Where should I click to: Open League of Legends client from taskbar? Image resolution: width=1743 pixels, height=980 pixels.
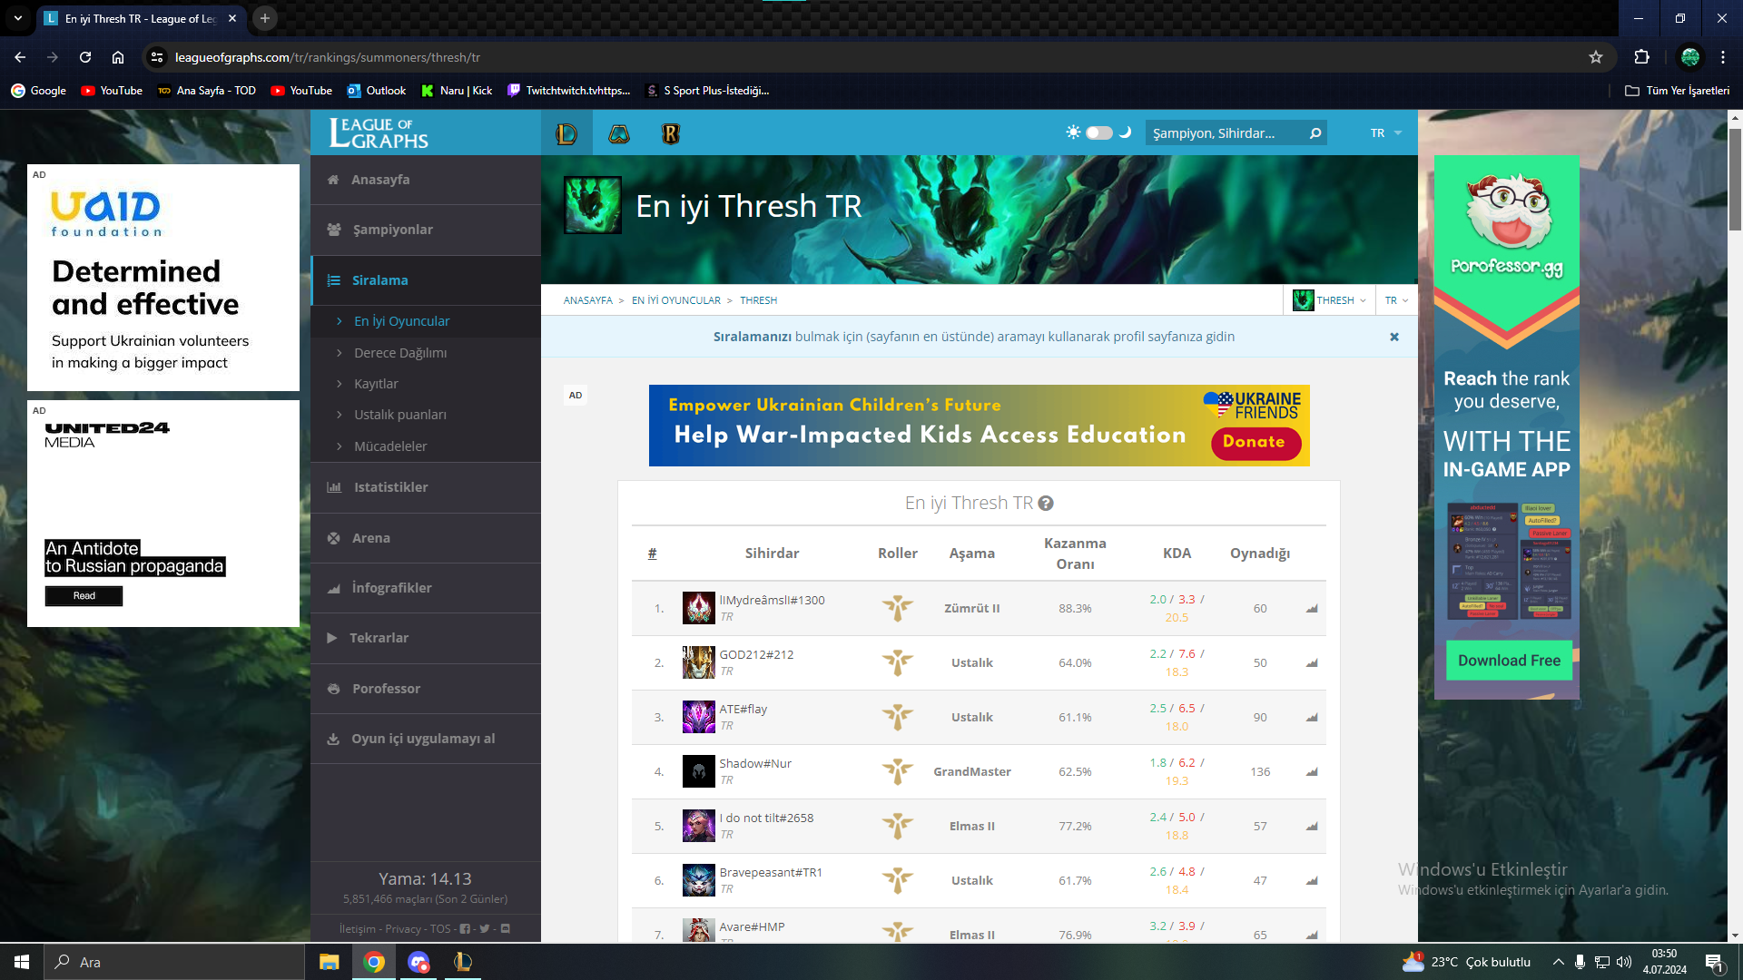463,962
